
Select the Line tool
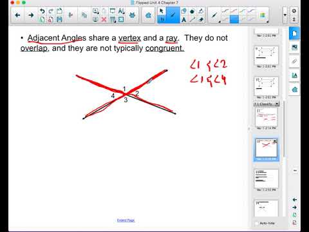pyautogui.click(x=192, y=20)
